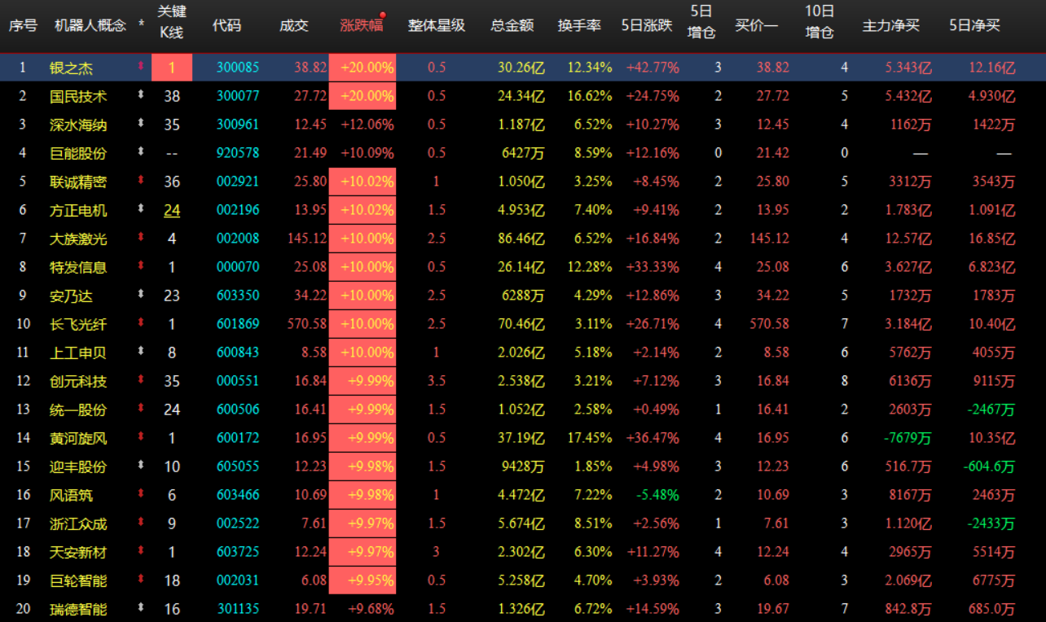
Task: Click the red marker icon beside 特发信息
Action: [141, 266]
